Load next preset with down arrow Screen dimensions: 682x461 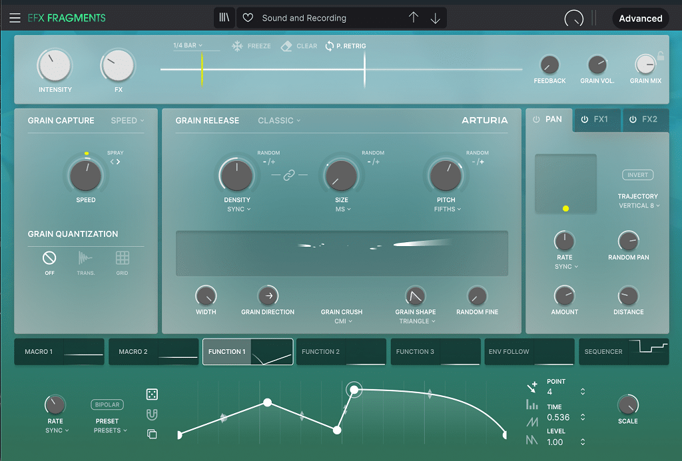(x=435, y=18)
